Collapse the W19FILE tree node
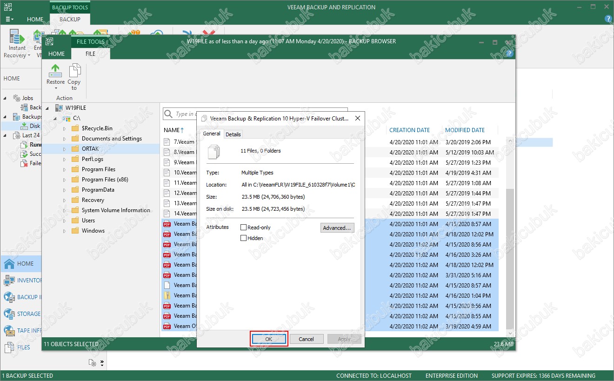 (x=48, y=108)
